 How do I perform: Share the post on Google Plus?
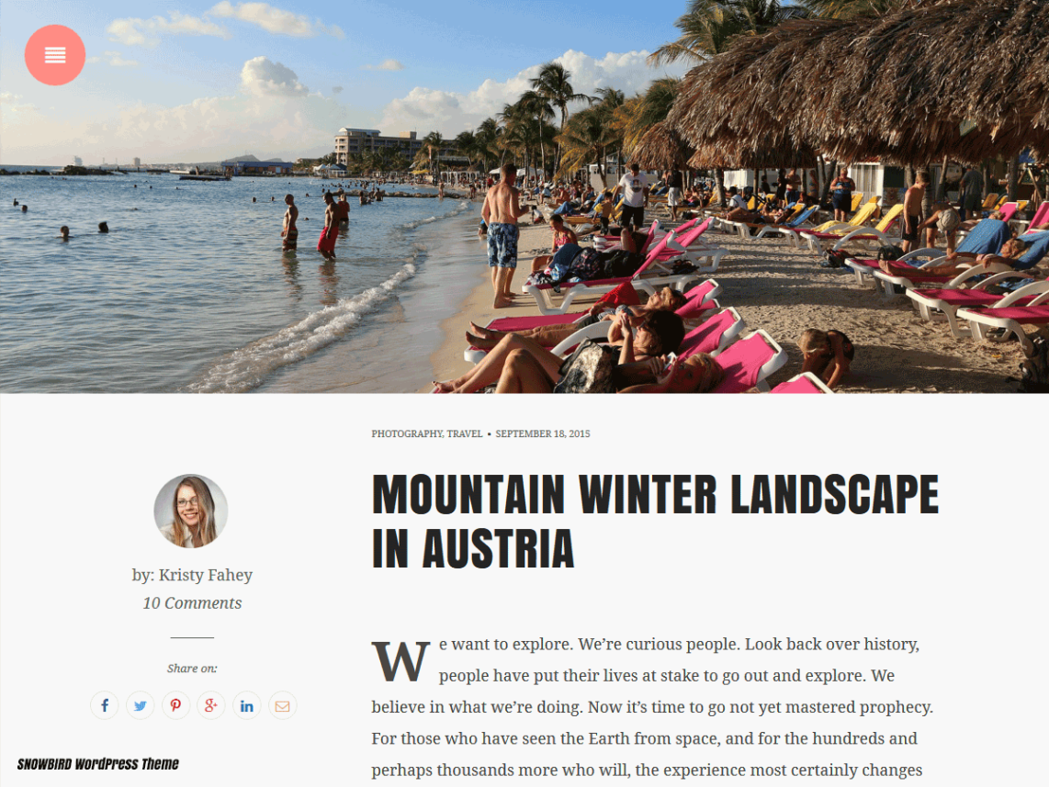[210, 705]
